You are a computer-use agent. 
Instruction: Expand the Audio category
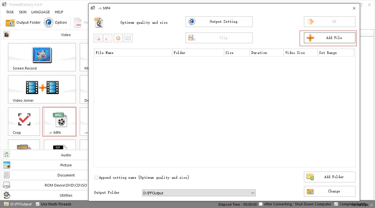point(46,155)
